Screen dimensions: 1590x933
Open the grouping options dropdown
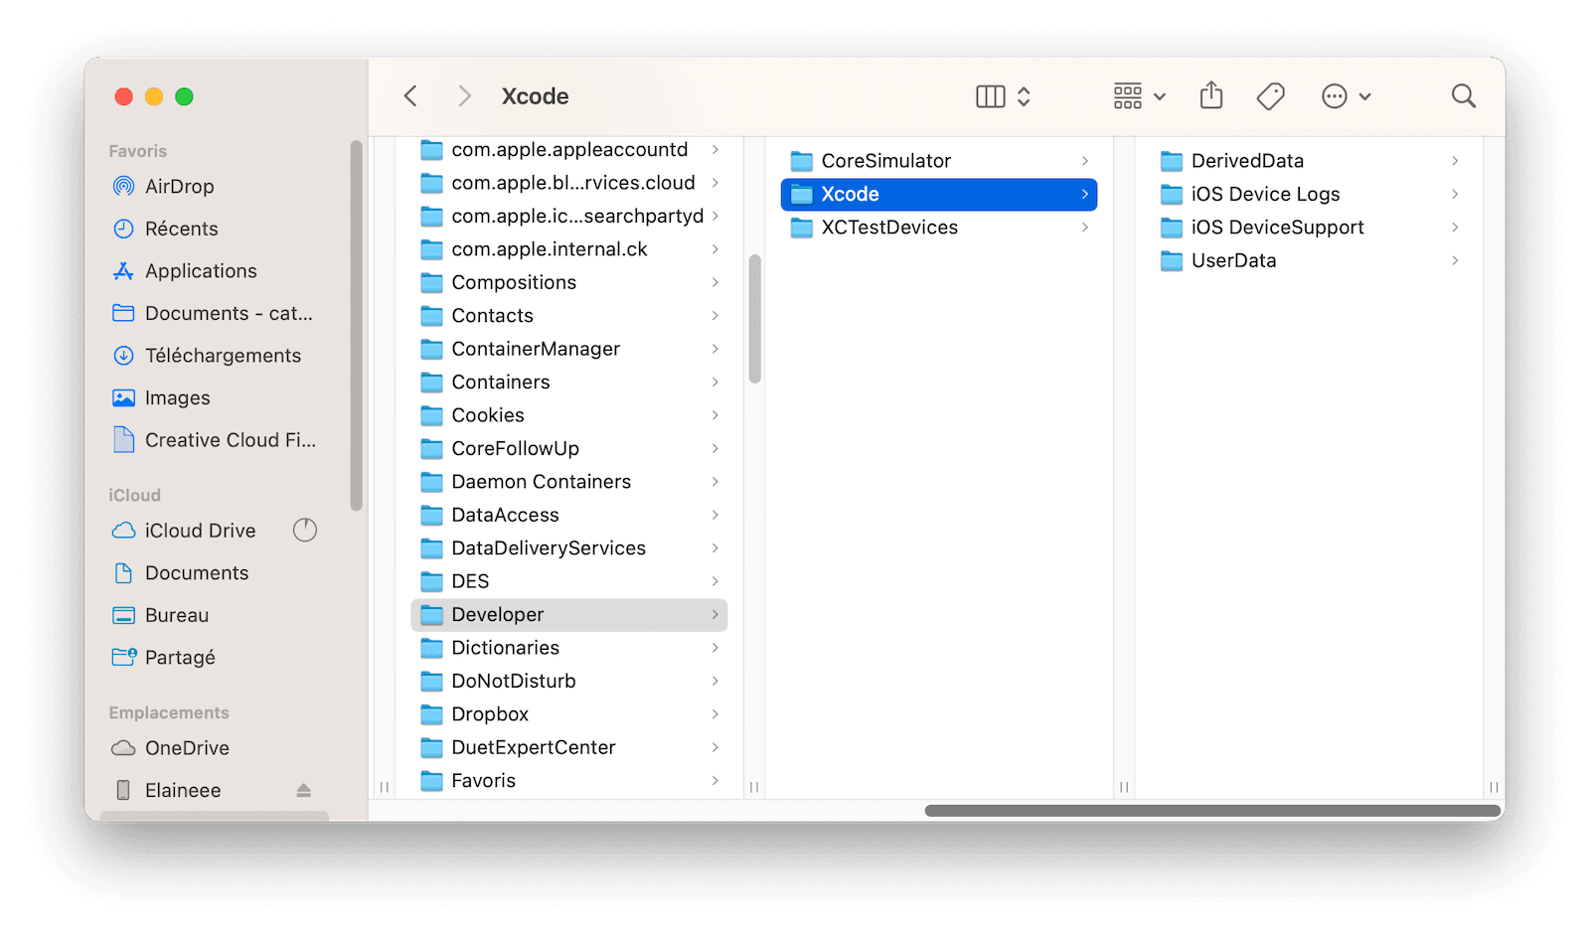click(1136, 95)
